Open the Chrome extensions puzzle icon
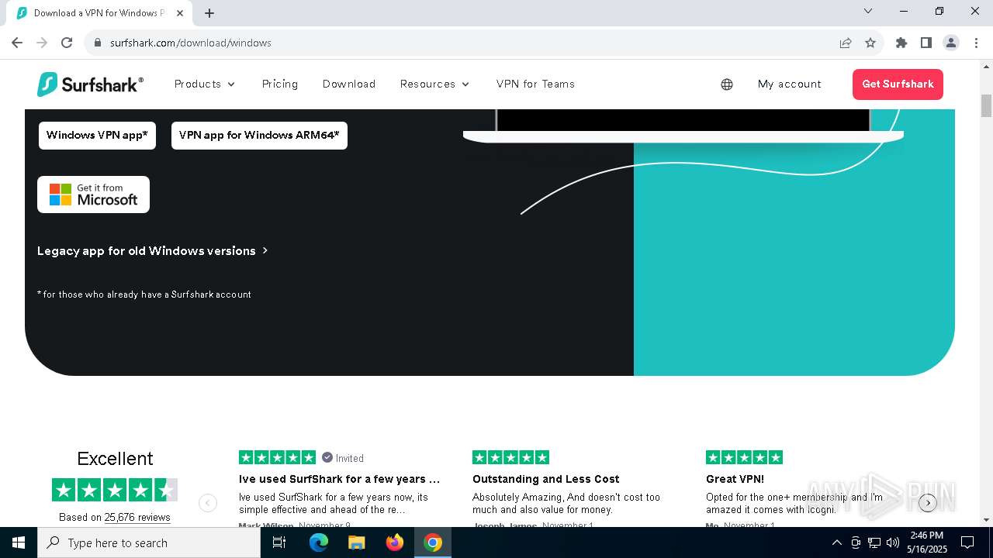Viewport: 993px width, 558px height. tap(901, 43)
